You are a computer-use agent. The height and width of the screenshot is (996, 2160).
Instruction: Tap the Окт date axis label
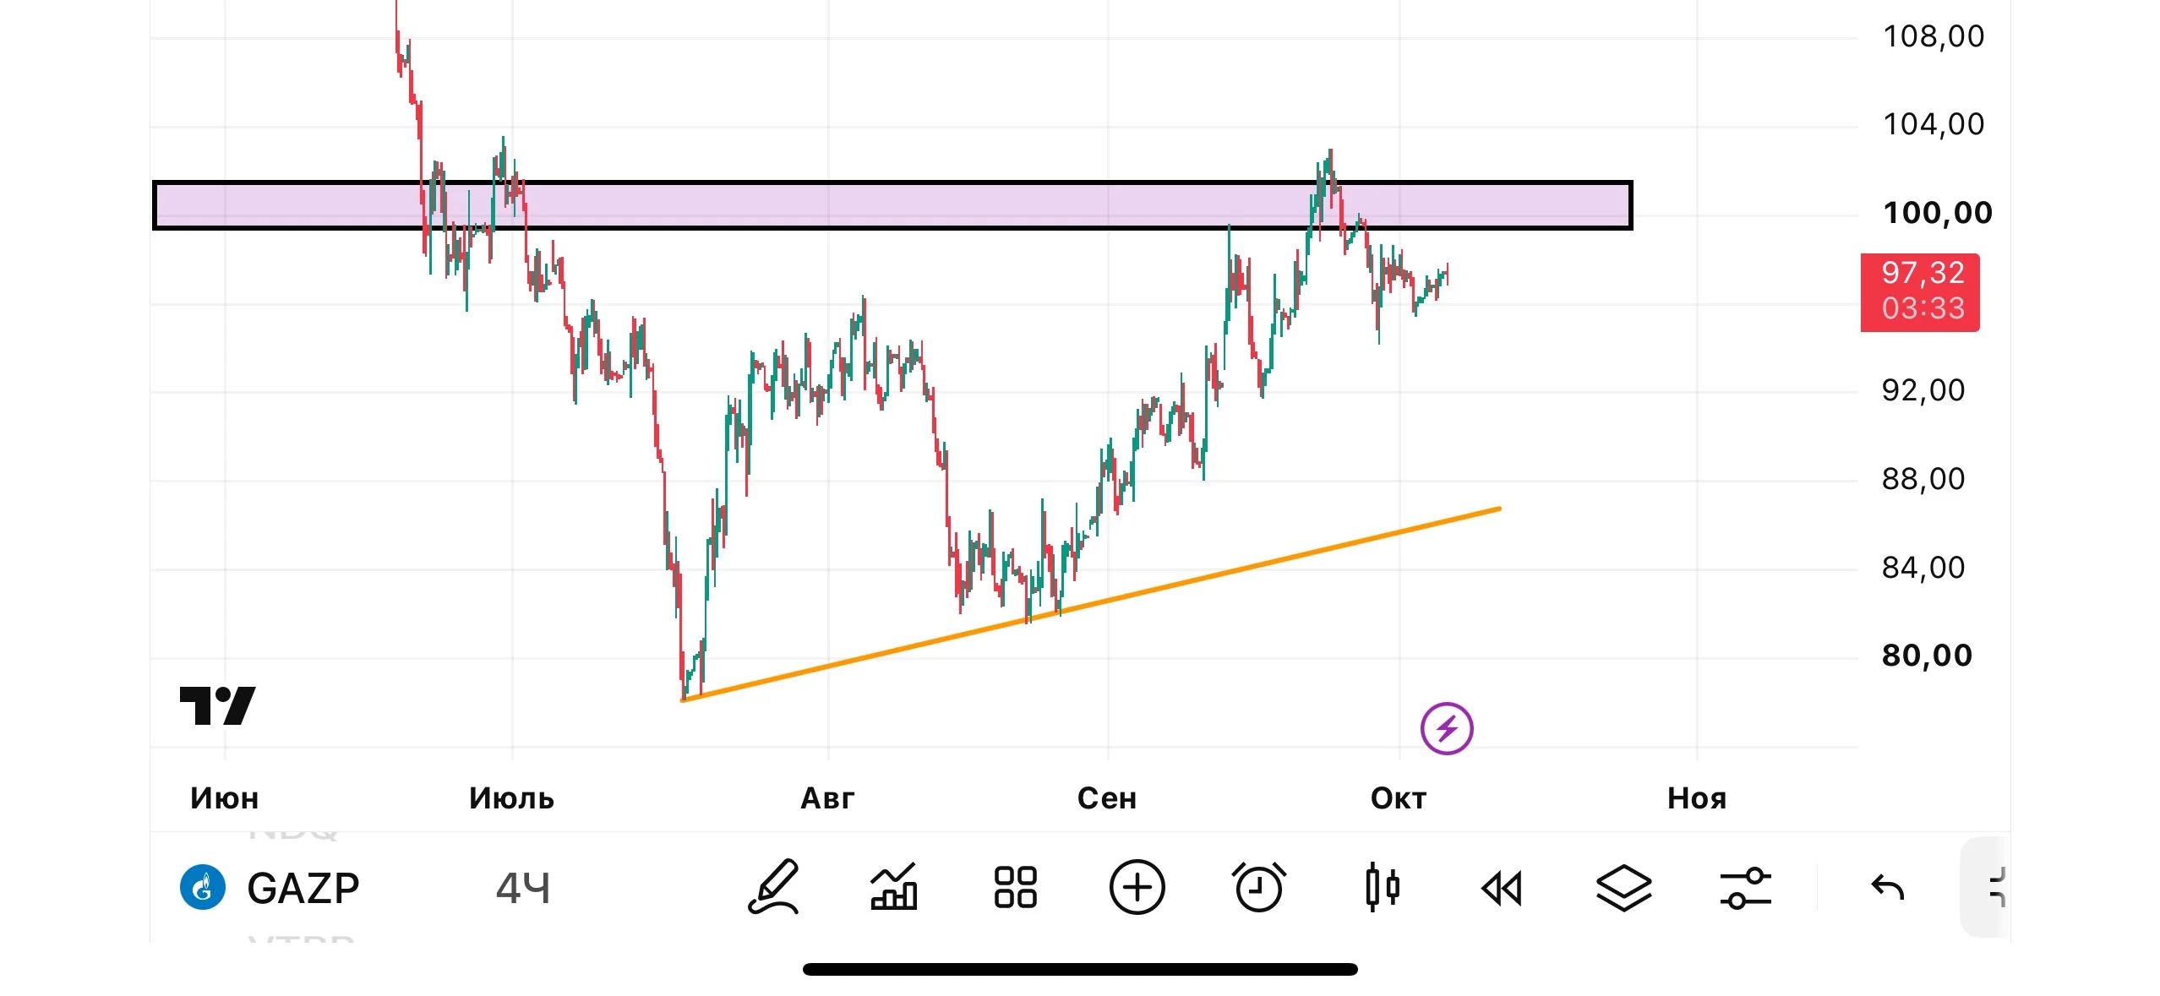(x=1399, y=798)
